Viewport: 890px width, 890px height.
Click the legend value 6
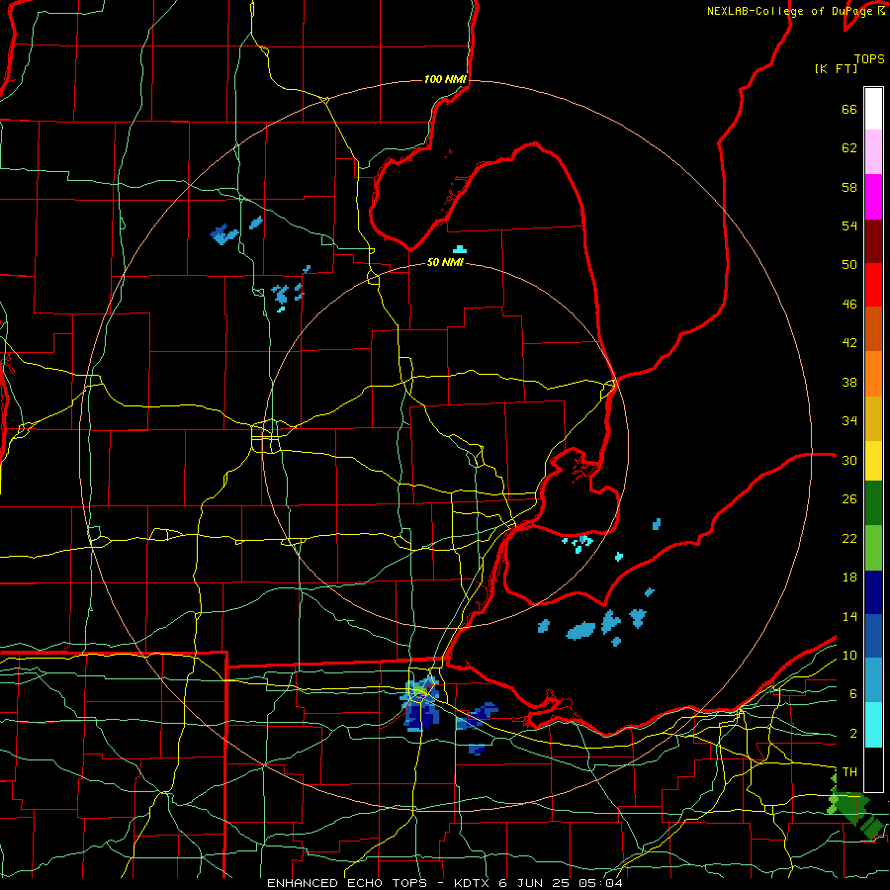point(853,694)
